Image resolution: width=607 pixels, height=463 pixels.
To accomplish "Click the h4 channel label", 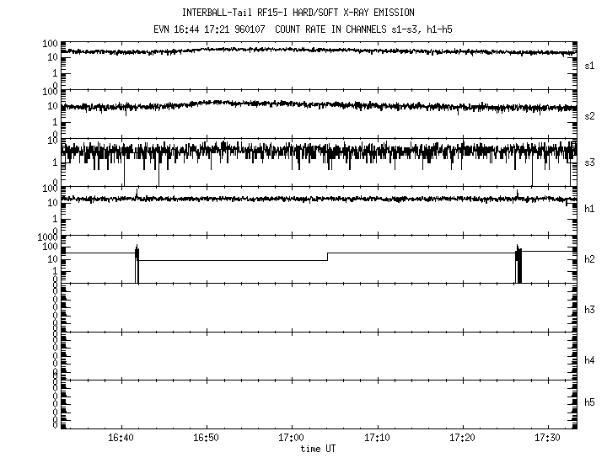I will [x=590, y=360].
